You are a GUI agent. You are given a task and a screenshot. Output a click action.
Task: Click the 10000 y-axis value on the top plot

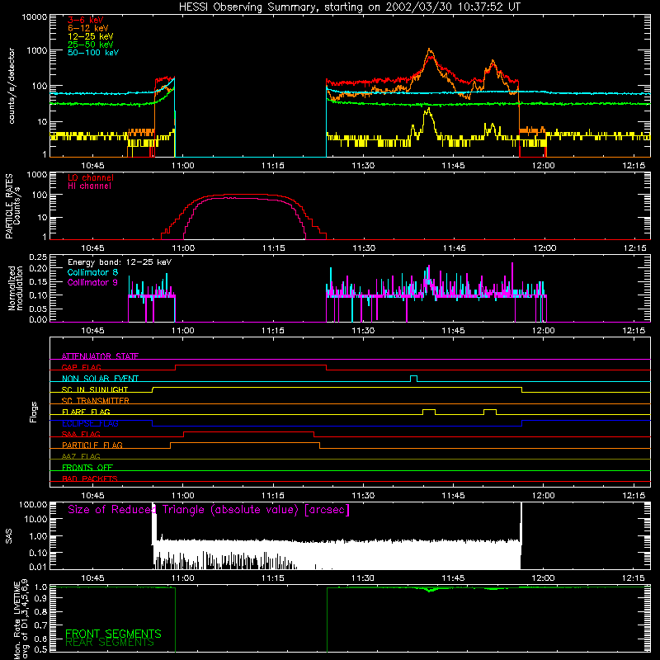click(35, 16)
